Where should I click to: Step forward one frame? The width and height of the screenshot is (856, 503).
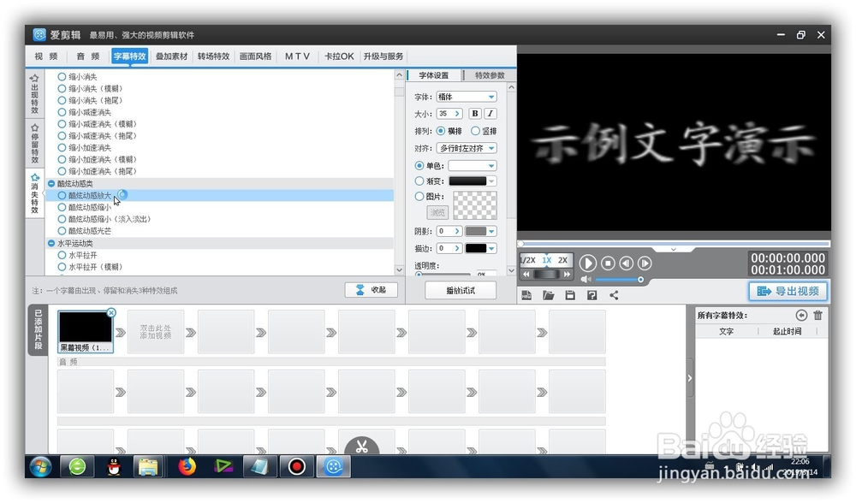pos(645,263)
